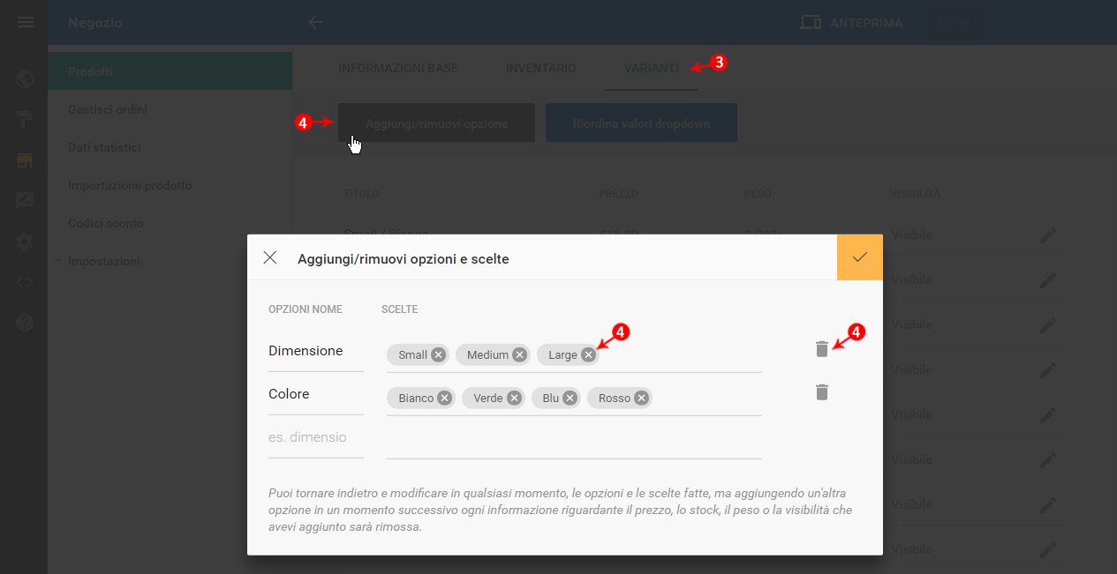Focus the empty 'es. dimensio' option name field
Screen dimensions: 1117x574
tap(316, 437)
